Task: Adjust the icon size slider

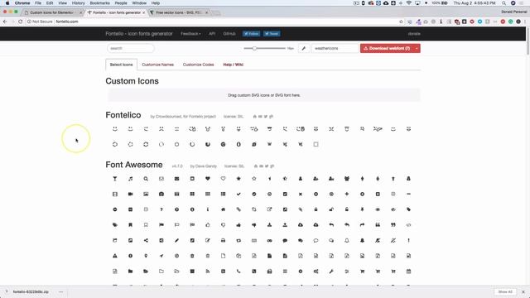Action: [254, 48]
